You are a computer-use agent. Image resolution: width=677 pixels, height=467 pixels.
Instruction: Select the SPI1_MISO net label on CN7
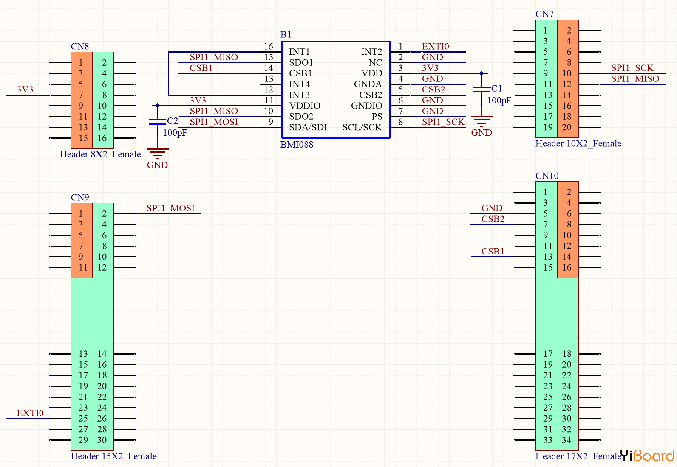coord(635,79)
